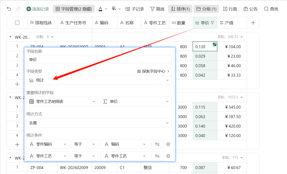287x174 pixels.
Task: Open the 编码 condition value dropdown
Action: (125, 144)
